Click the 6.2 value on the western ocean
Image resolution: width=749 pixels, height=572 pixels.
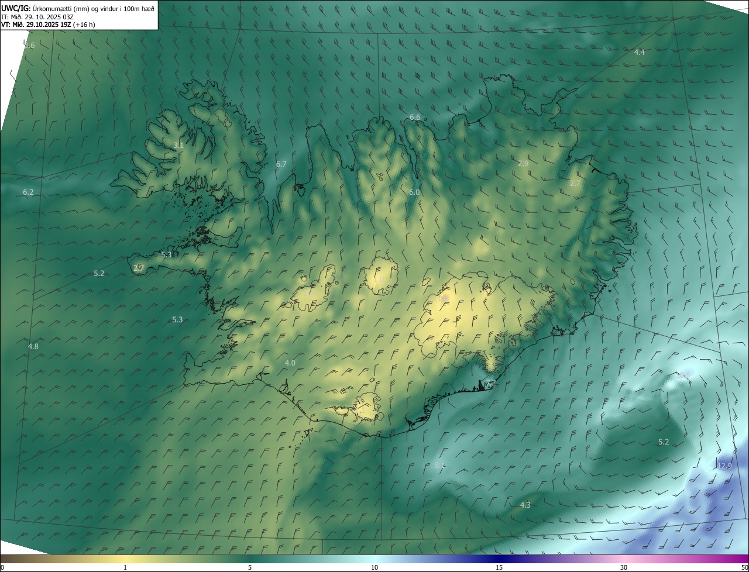click(28, 192)
